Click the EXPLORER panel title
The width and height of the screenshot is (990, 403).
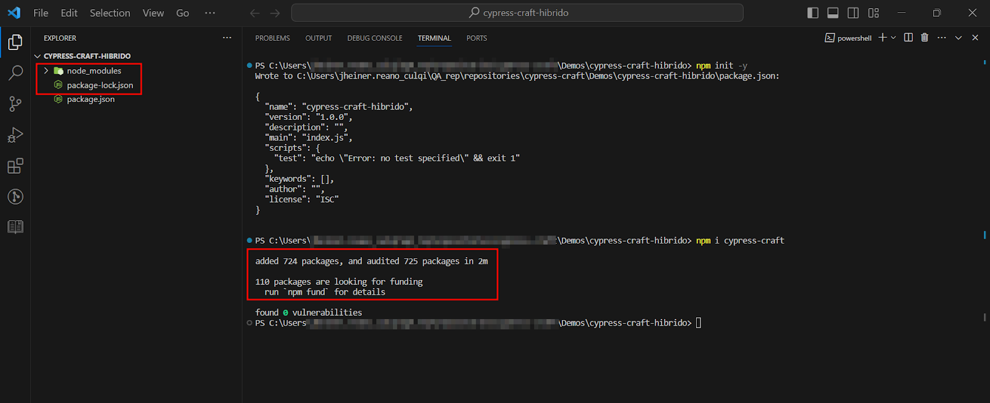(60, 38)
